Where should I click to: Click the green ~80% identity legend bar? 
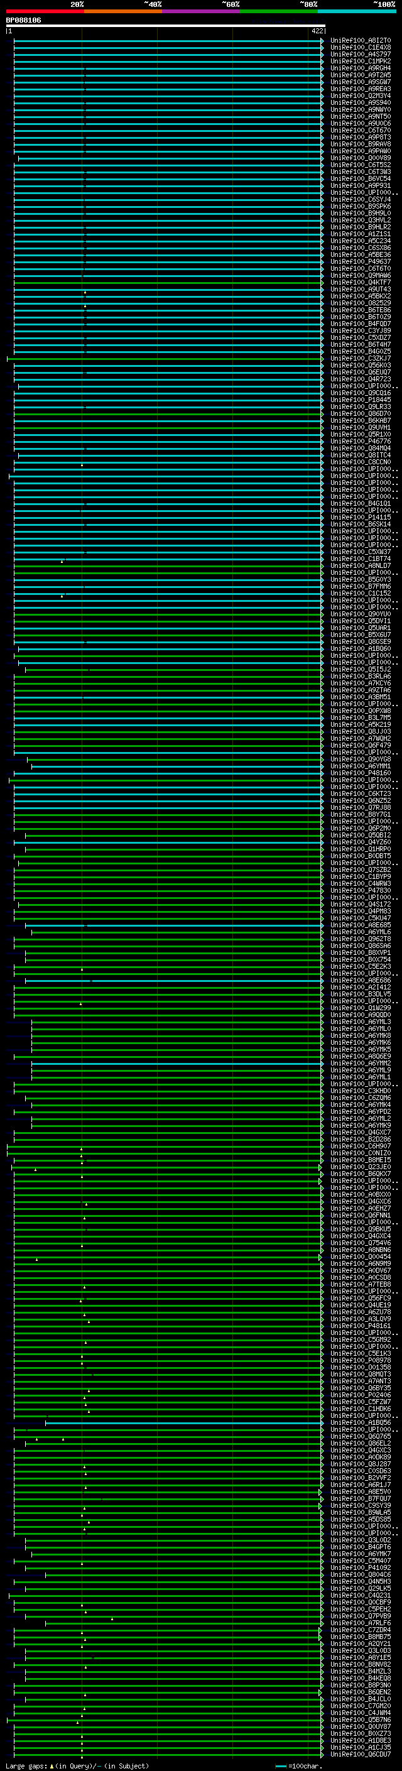(x=279, y=11)
